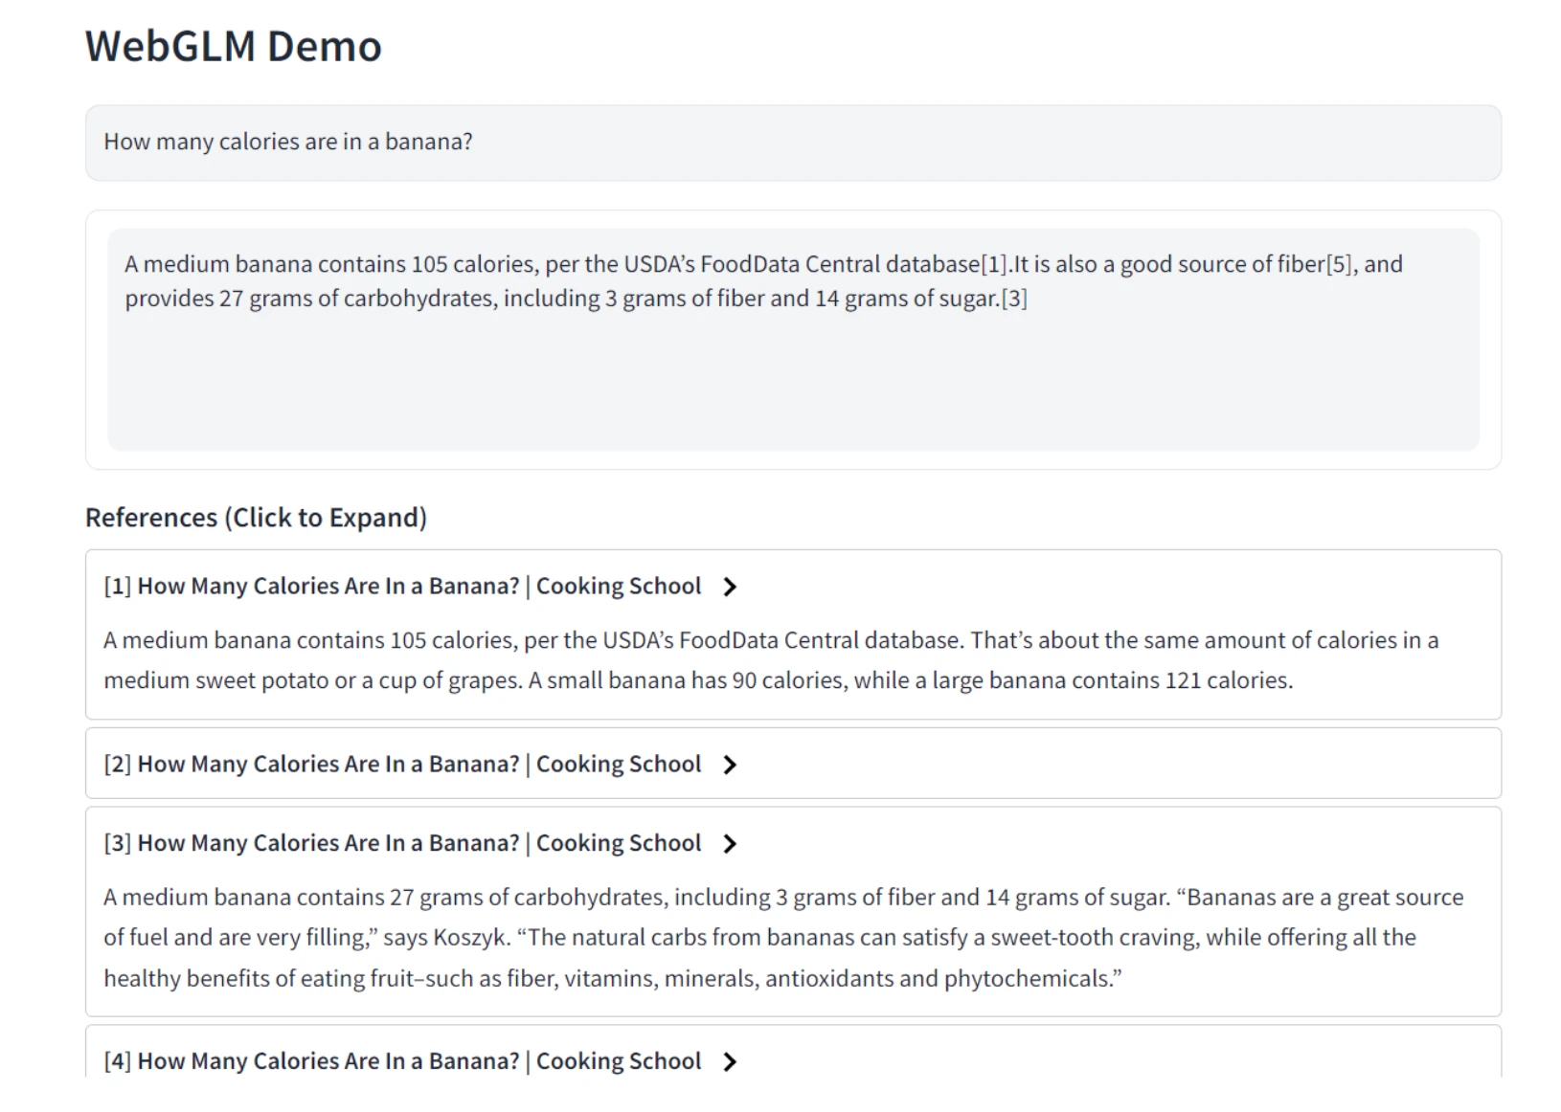Click the chevron icon beside reference [1]

tap(730, 587)
